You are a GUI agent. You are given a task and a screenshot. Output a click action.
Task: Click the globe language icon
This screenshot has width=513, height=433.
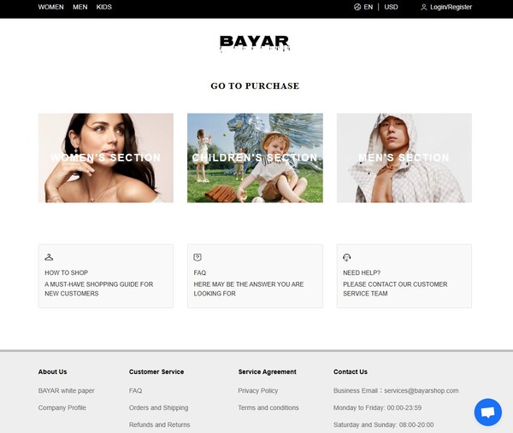tap(357, 7)
